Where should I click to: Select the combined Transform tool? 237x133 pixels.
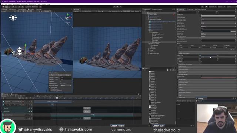[x=20, y=7]
